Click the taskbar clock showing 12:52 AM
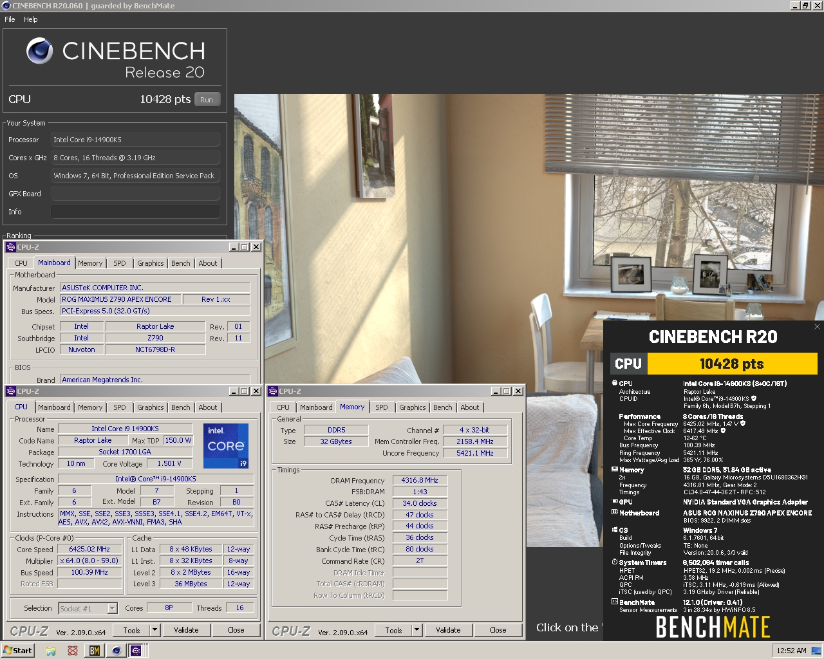This screenshot has width=824, height=659. tap(791, 651)
